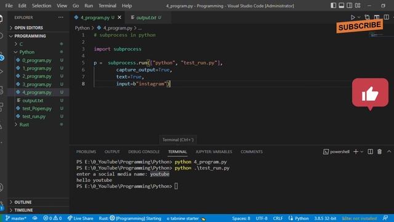The width and height of the screenshot is (394, 222).
Task: Customize layout icon in title bar
Action: pyautogui.click(x=358, y=6)
